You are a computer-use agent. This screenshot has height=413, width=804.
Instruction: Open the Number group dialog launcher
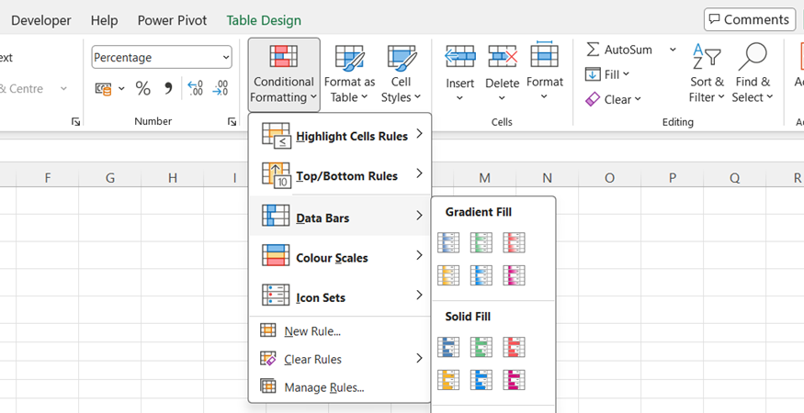pos(232,121)
